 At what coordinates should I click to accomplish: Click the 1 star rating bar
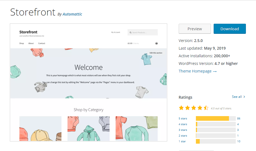(x=216, y=141)
